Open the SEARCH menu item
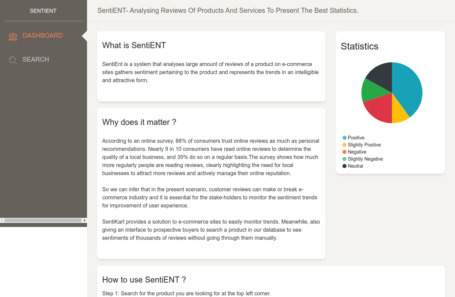The width and height of the screenshot is (455, 297). 36,59
